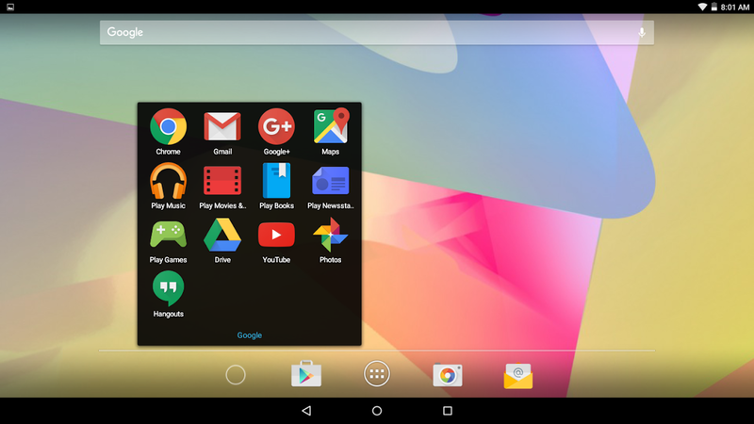The image size is (754, 424).
Task: Open Play Movies & TV app
Action: [222, 181]
